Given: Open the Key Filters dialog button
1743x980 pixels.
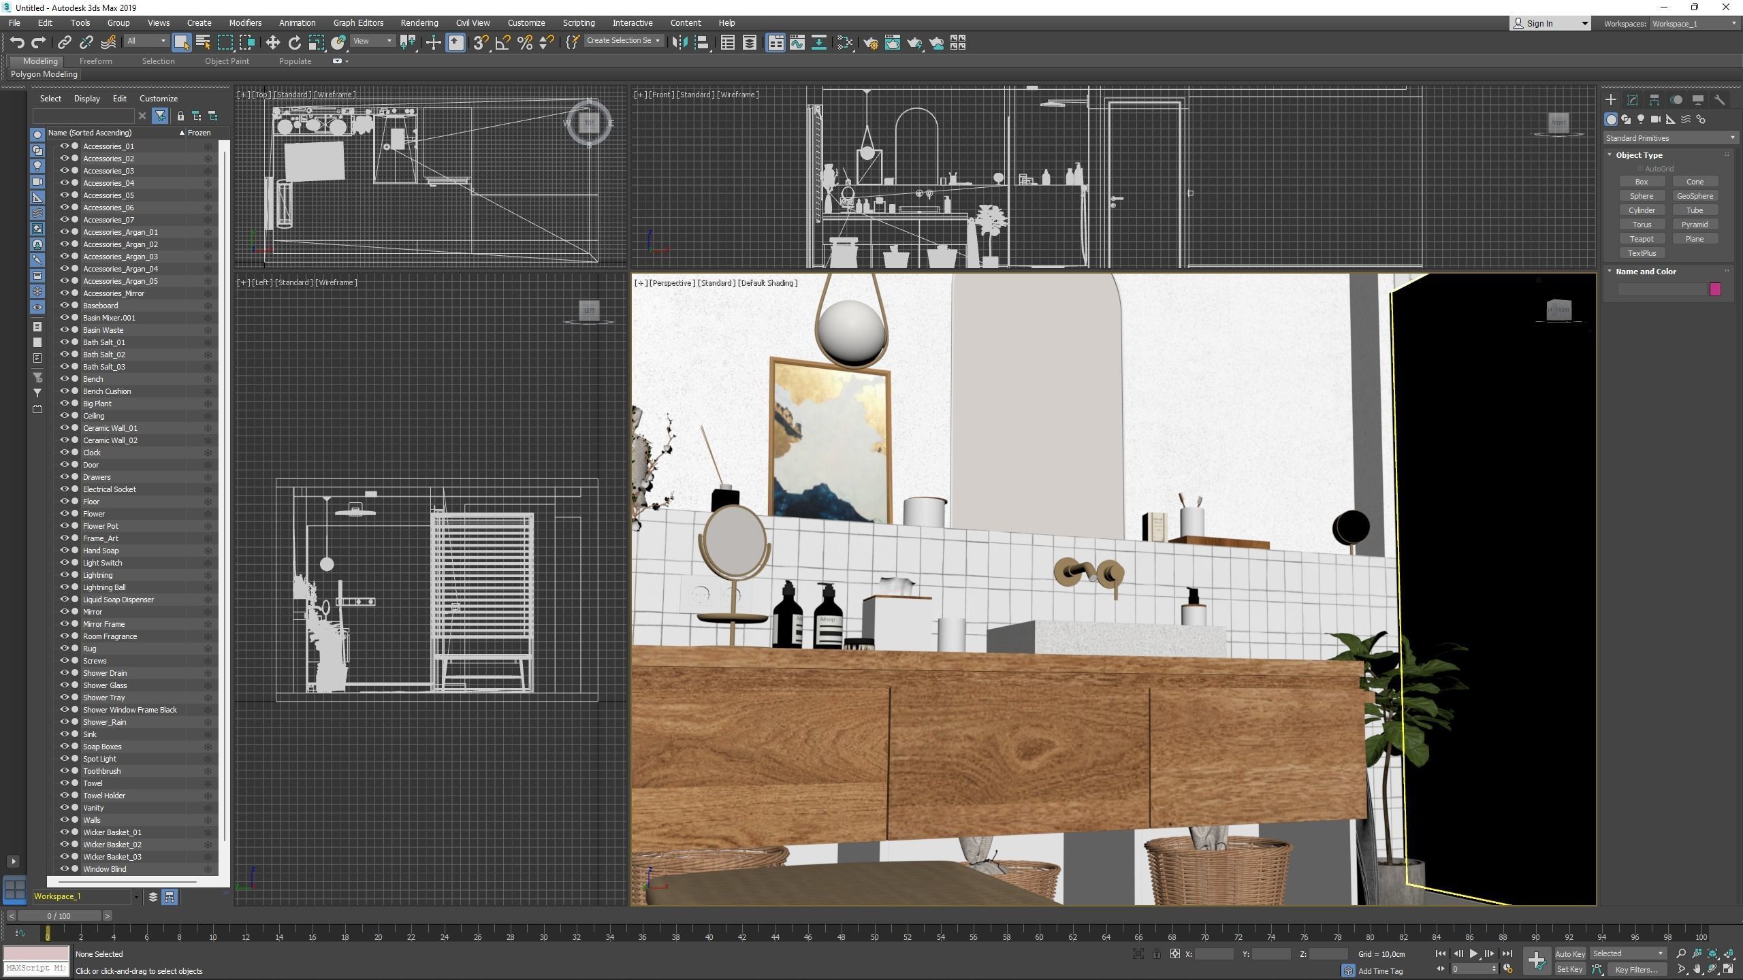Looking at the screenshot, I should (x=1636, y=969).
